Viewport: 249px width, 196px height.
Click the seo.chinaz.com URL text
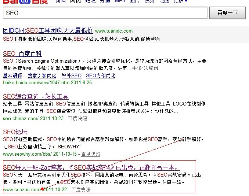(x=21, y=119)
